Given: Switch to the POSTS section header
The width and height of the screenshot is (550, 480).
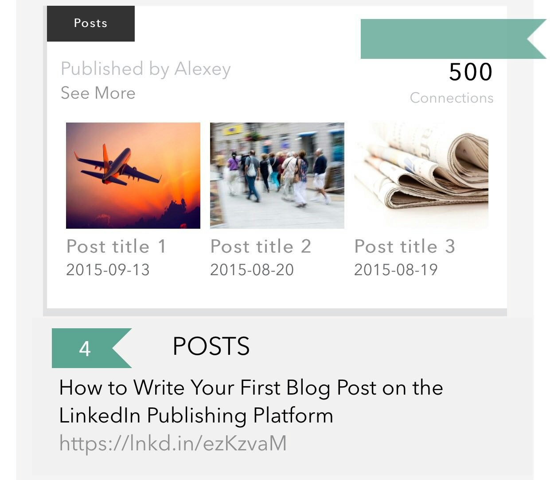Looking at the screenshot, I should coord(211,347).
